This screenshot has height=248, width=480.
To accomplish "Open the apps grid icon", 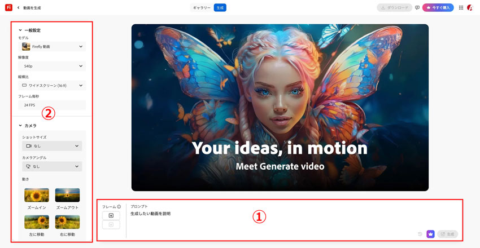I will point(461,8).
